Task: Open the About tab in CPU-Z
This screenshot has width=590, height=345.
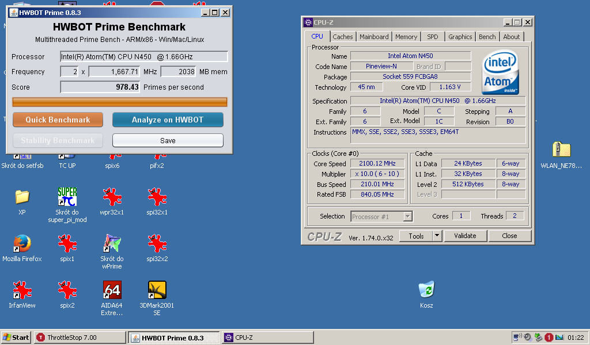Action: point(512,37)
